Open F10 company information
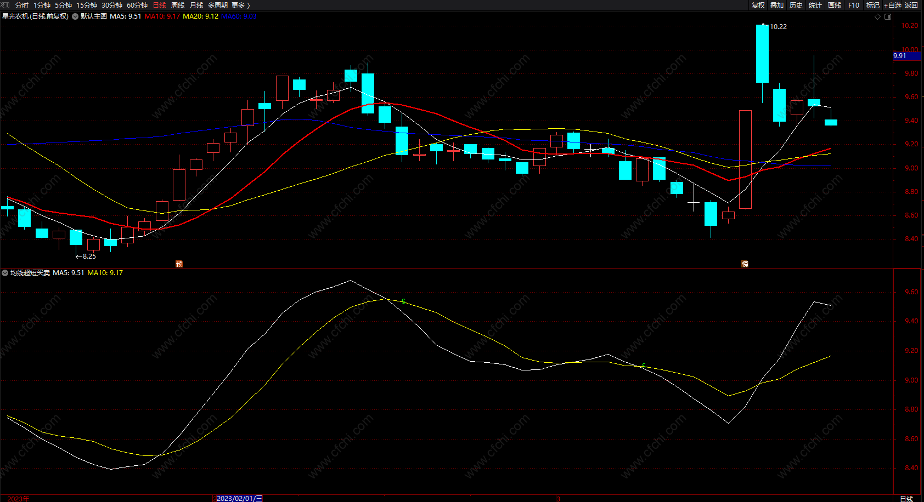Image resolution: width=924 pixels, height=502 pixels. point(854,5)
